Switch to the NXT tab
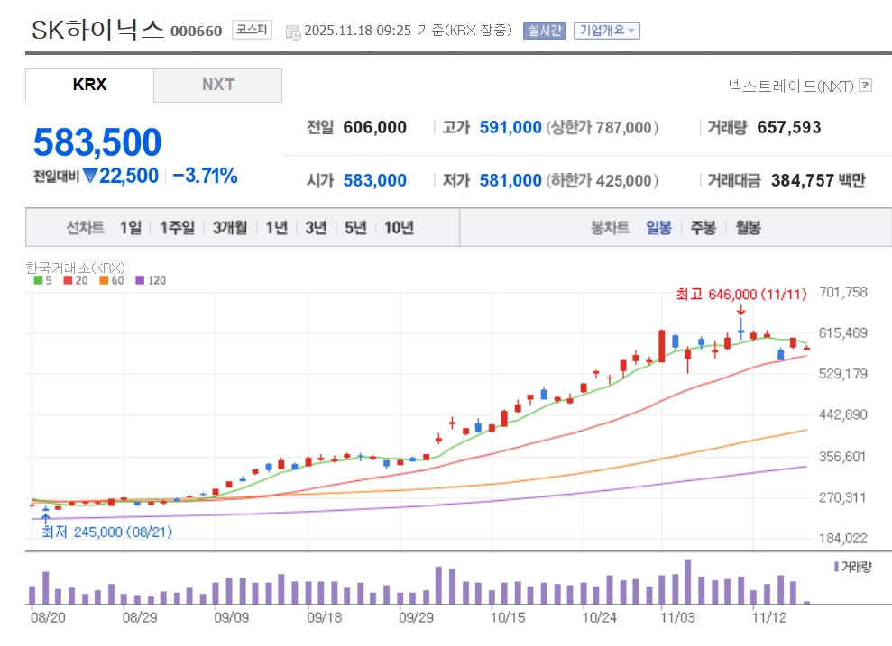This screenshot has width=892, height=646. tap(217, 85)
